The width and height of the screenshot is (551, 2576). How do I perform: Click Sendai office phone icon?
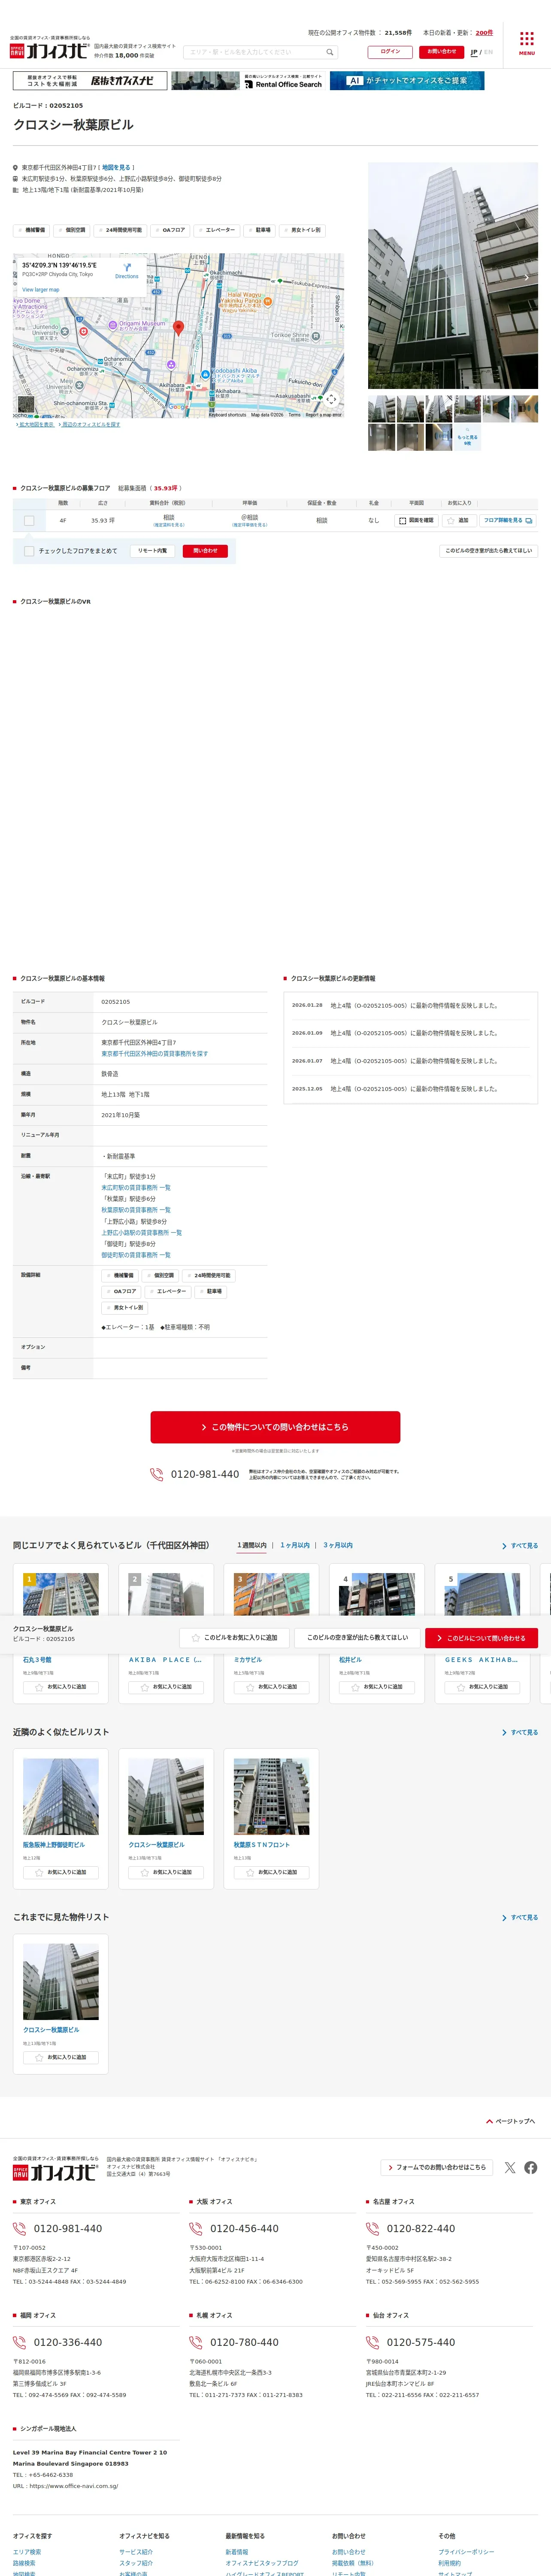point(373,2342)
